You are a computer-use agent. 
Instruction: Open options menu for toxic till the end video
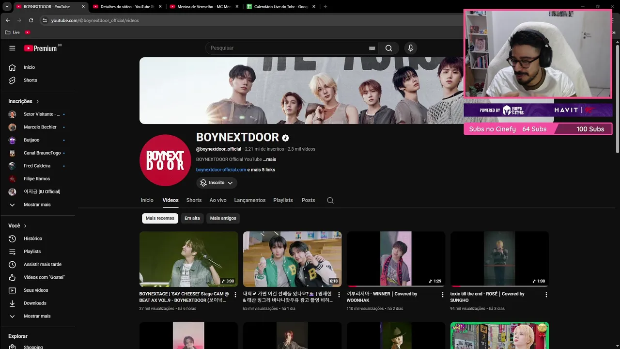tap(546, 295)
